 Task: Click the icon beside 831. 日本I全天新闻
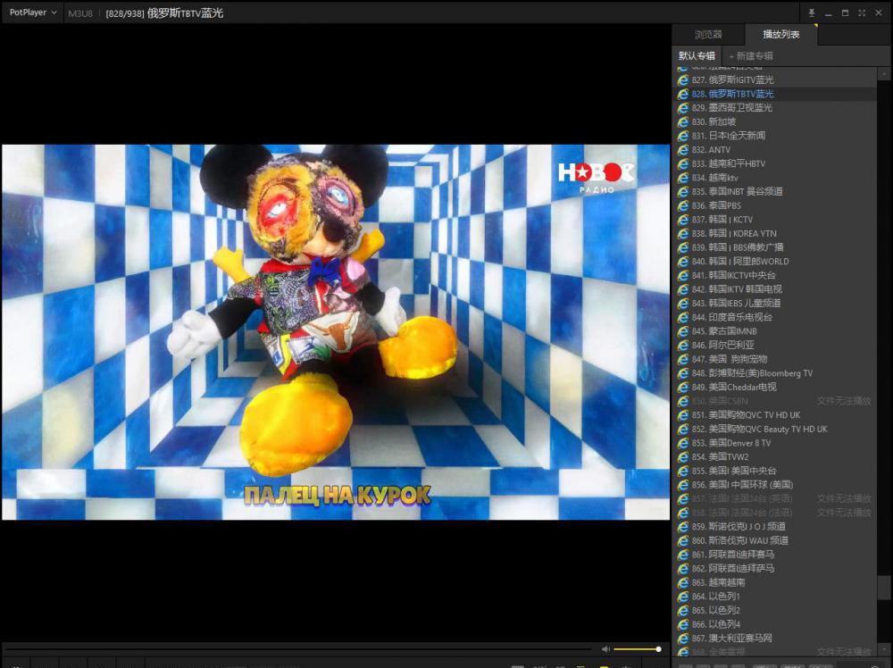pyautogui.click(x=683, y=136)
